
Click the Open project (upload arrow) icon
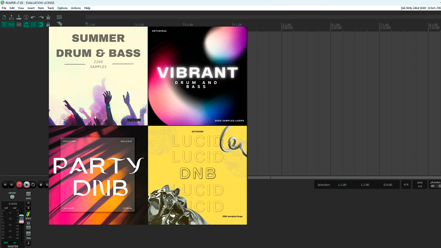pos(12,17)
